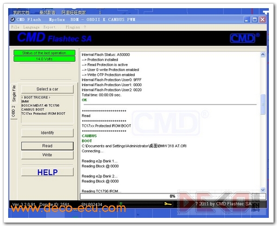Click the green BOOT text in log
This screenshot has height=226, width=277.
pos(87,141)
